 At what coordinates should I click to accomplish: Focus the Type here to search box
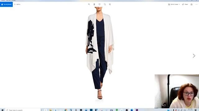23,110
